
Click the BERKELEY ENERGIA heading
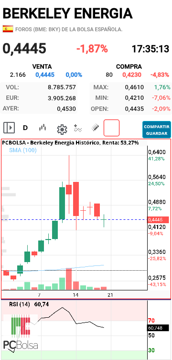click(x=68, y=13)
